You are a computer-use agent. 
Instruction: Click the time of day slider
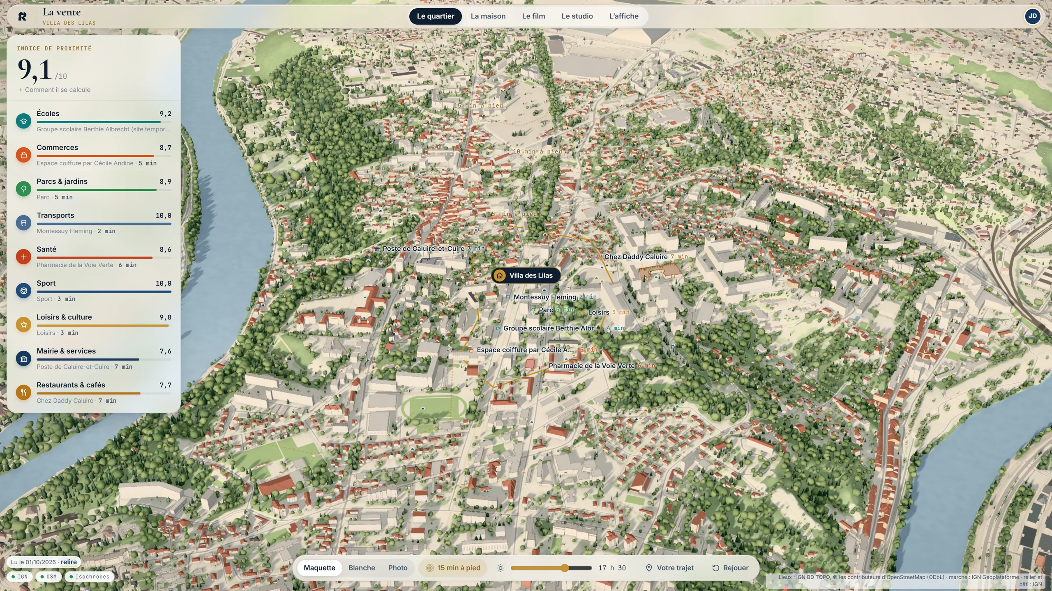[x=551, y=568]
